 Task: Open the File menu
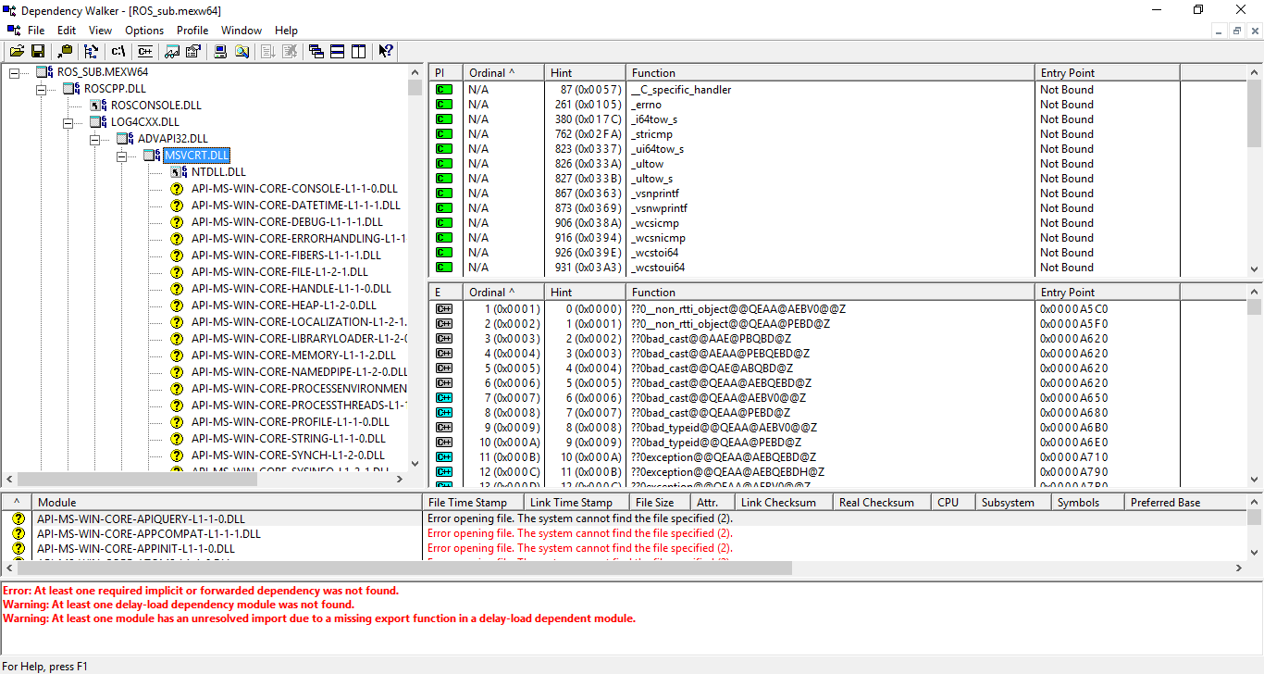(x=36, y=31)
